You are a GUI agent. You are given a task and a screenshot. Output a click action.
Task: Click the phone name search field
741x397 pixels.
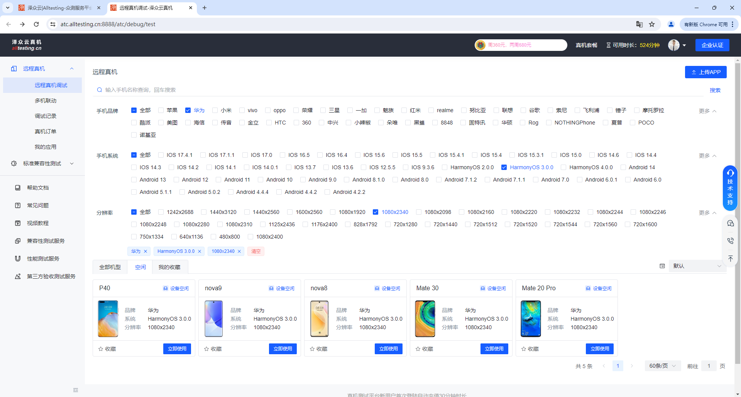click(x=401, y=90)
